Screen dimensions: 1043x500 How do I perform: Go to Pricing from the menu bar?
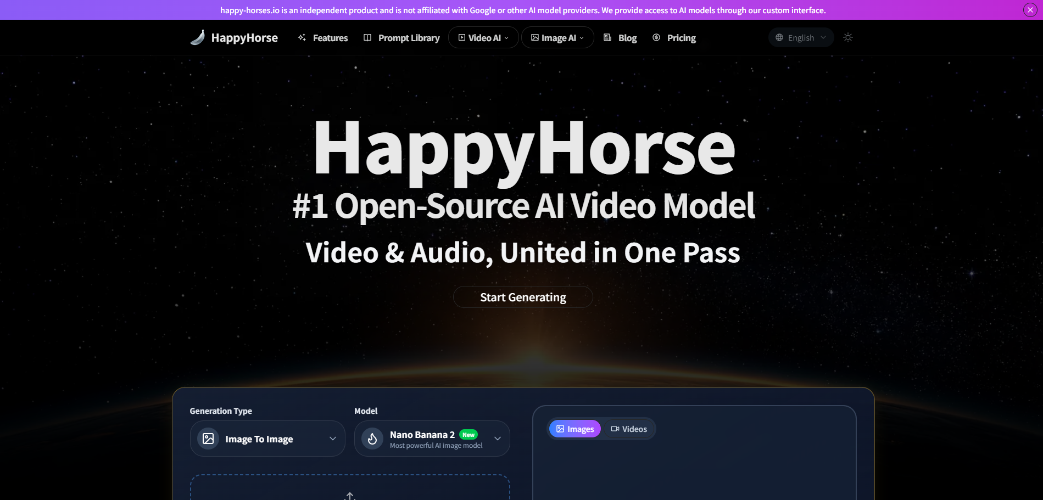tap(681, 37)
